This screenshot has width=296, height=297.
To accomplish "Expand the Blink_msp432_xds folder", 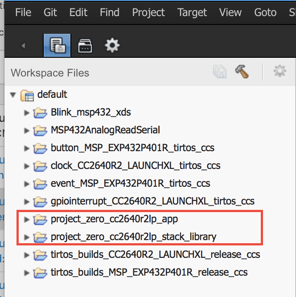I will click(27, 112).
